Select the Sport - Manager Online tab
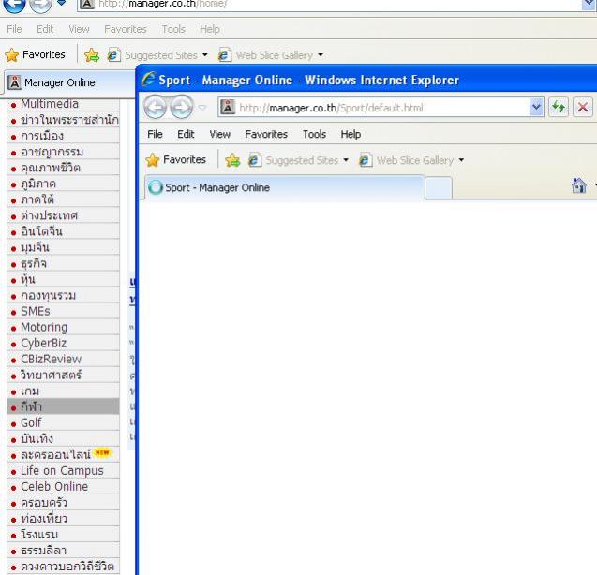This screenshot has width=597, height=575. (x=284, y=187)
